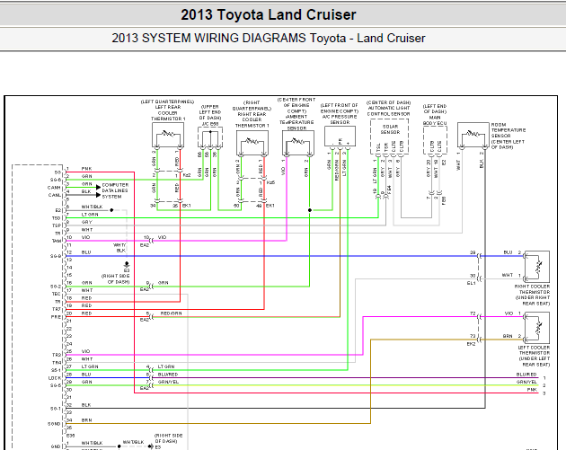
Task: Click the E3 ground symbol below 'WHT/BLK'
Action: click(127, 265)
